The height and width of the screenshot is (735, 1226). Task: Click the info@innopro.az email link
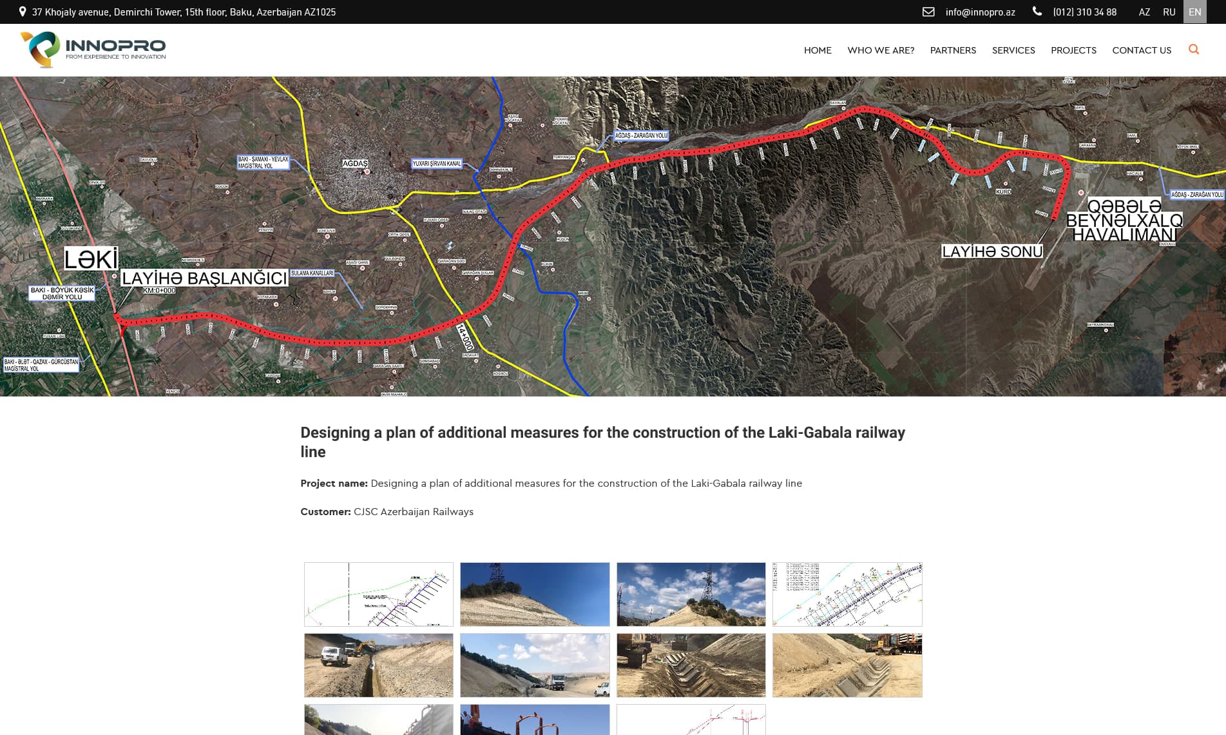(980, 12)
